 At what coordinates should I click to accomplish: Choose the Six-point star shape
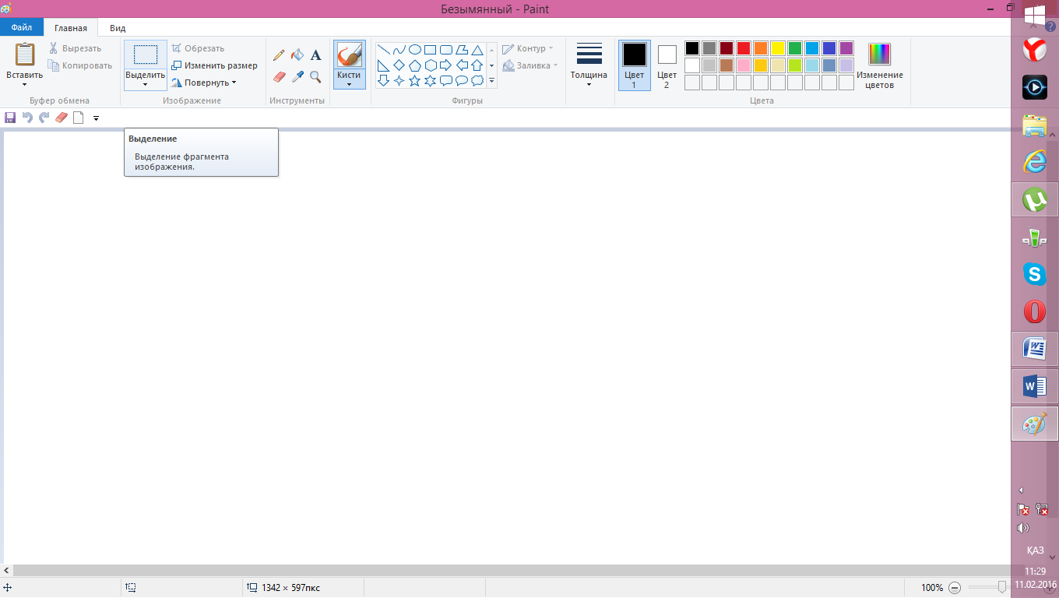click(x=431, y=81)
